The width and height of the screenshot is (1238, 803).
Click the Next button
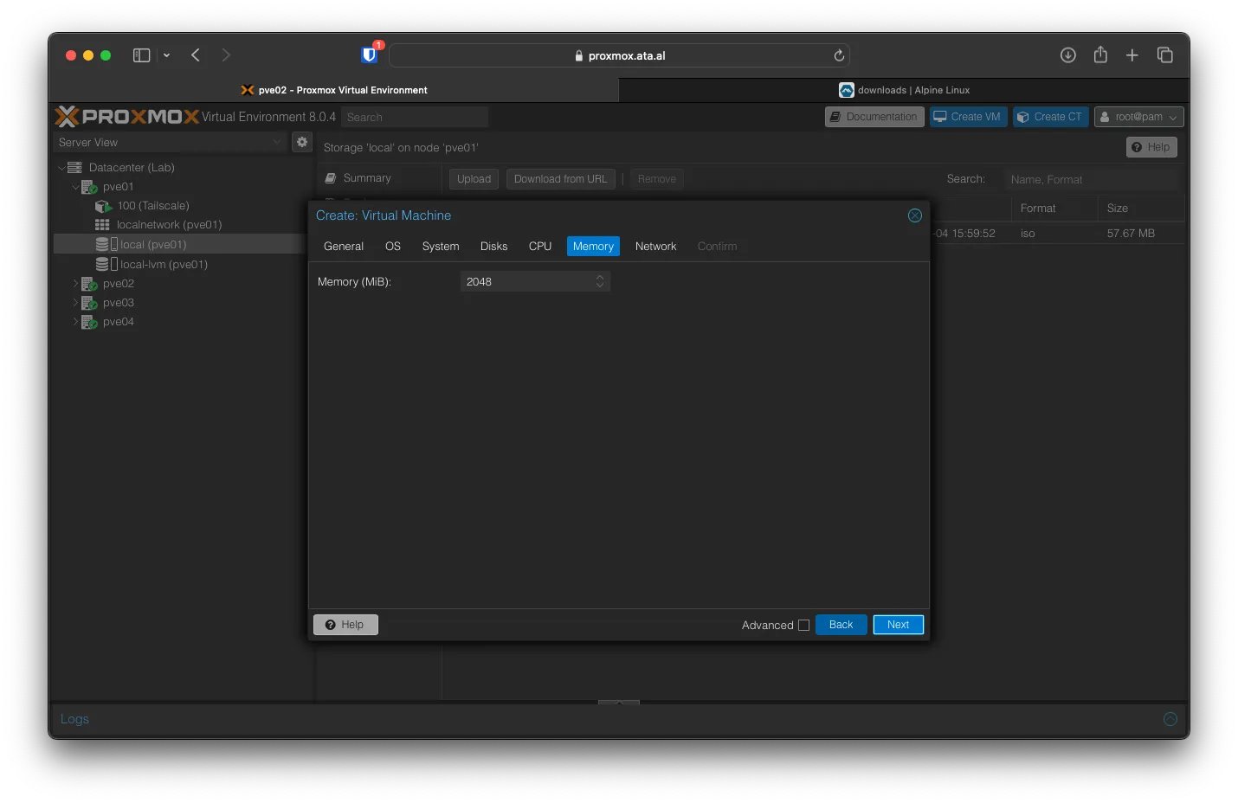click(x=898, y=625)
